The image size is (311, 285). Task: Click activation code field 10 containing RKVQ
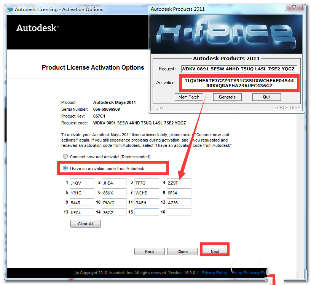[114, 202]
